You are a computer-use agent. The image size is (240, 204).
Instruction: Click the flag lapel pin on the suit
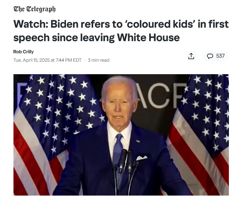(138, 141)
